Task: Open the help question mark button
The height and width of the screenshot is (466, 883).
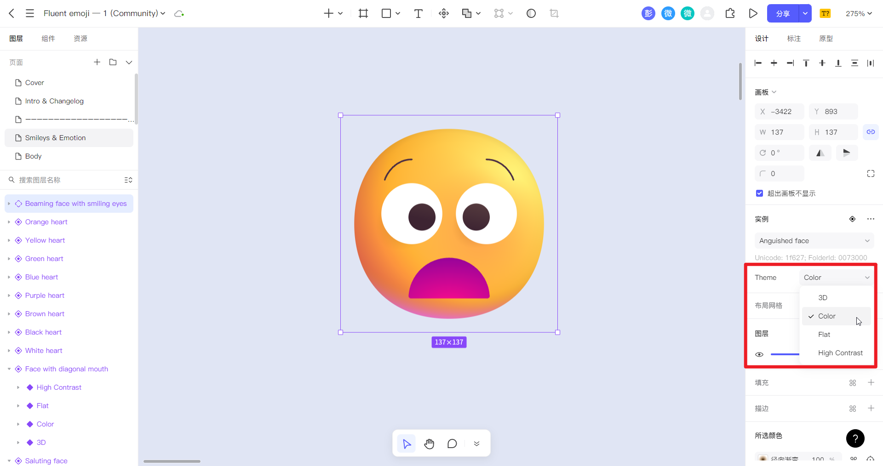Action: pyautogui.click(x=855, y=438)
